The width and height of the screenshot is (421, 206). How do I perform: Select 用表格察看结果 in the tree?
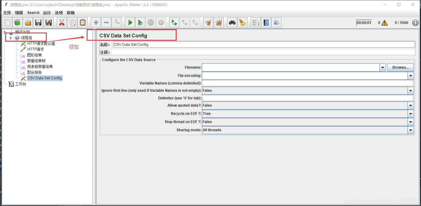[40, 67]
